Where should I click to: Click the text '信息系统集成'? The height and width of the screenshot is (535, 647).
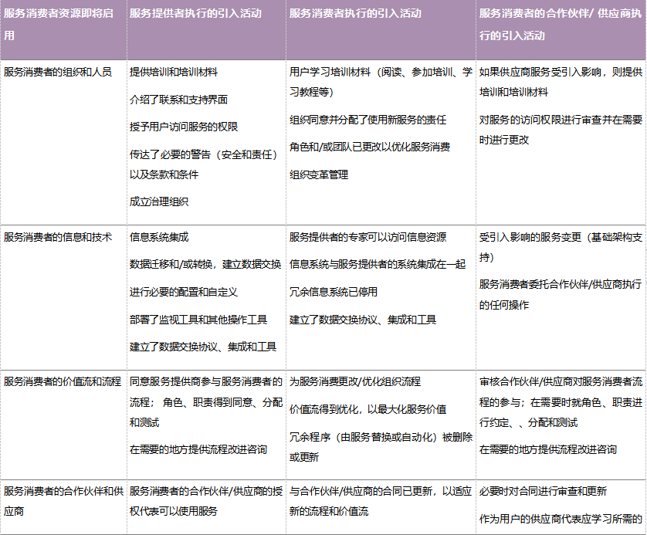(159, 237)
